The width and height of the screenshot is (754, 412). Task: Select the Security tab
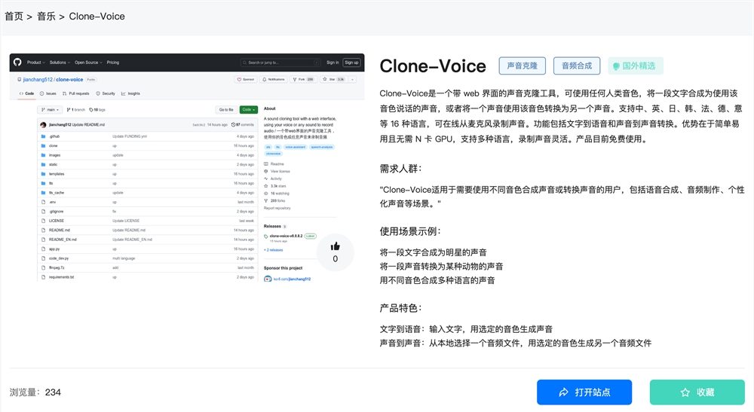coord(106,93)
